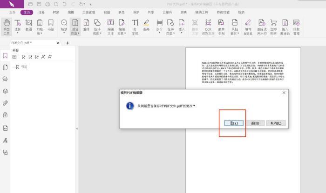The width and height of the screenshot is (326, 193).
Task: Switch to the 云服务 tab
Action: (x=167, y=13)
